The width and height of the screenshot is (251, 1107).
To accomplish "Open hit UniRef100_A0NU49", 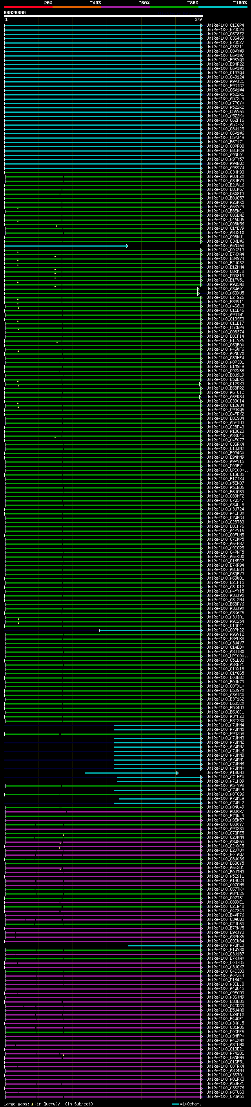I will coord(225,807).
